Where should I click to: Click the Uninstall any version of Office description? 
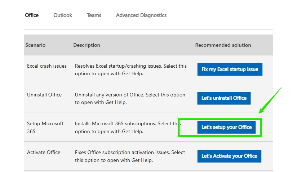pos(130,98)
